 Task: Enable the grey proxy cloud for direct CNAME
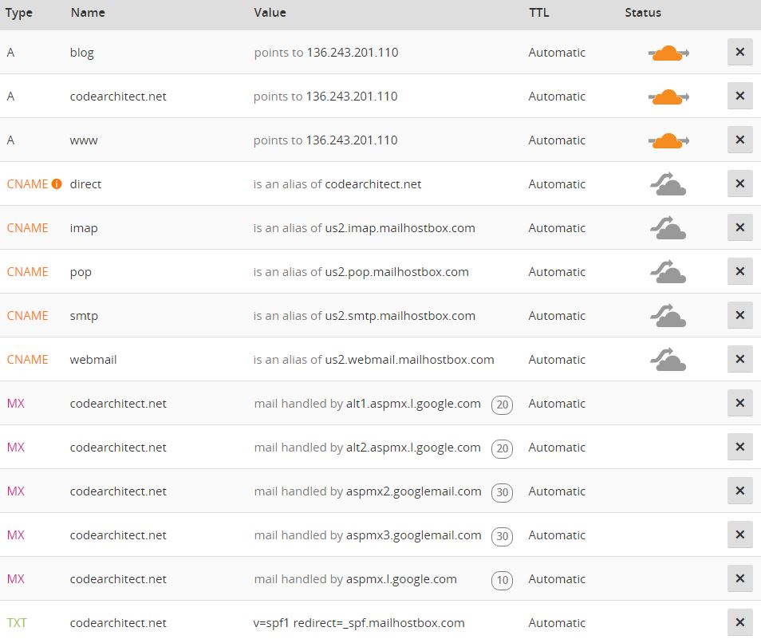pyautogui.click(x=668, y=184)
